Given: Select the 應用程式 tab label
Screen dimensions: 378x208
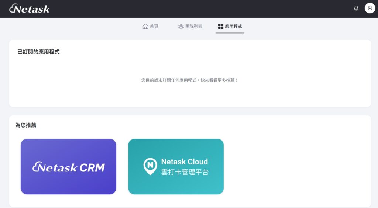Looking at the screenshot, I should [233, 27].
